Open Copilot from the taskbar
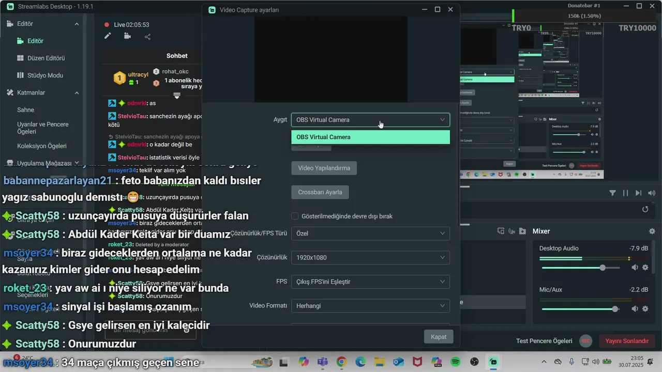This screenshot has width=662, height=372. point(303,362)
